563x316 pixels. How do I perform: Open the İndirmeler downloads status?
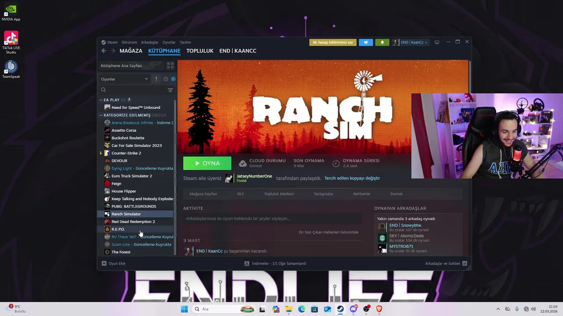pyautogui.click(x=275, y=263)
